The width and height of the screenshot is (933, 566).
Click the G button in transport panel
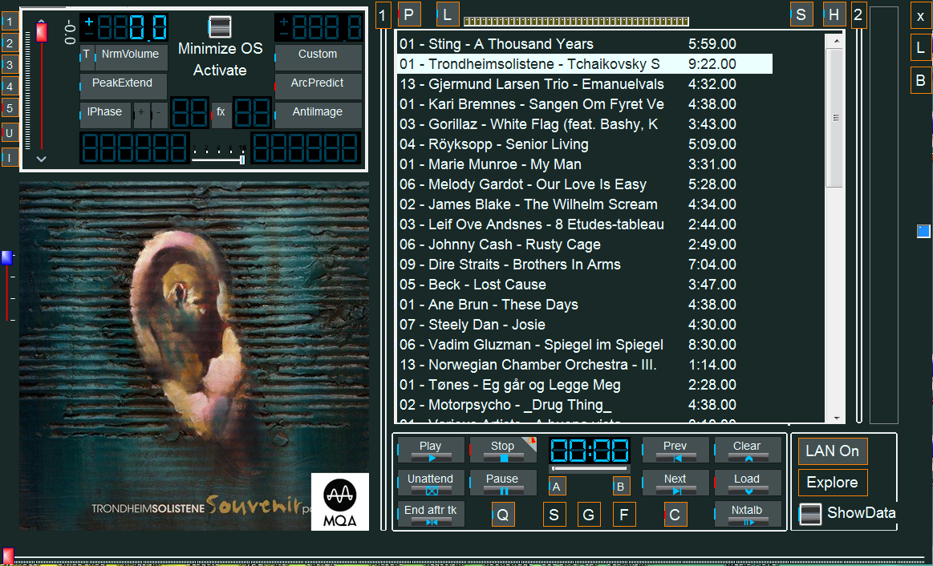(x=589, y=514)
